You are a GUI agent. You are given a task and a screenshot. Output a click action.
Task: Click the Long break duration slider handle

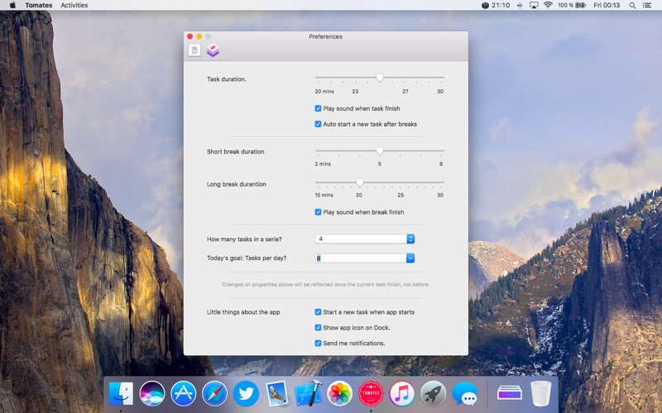tap(359, 182)
